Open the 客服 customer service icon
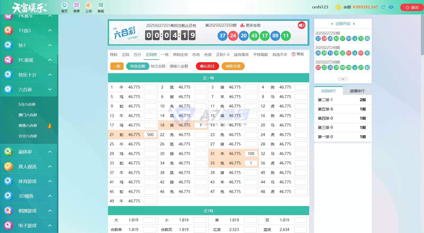This screenshot has height=233, width=424. click(101, 5)
